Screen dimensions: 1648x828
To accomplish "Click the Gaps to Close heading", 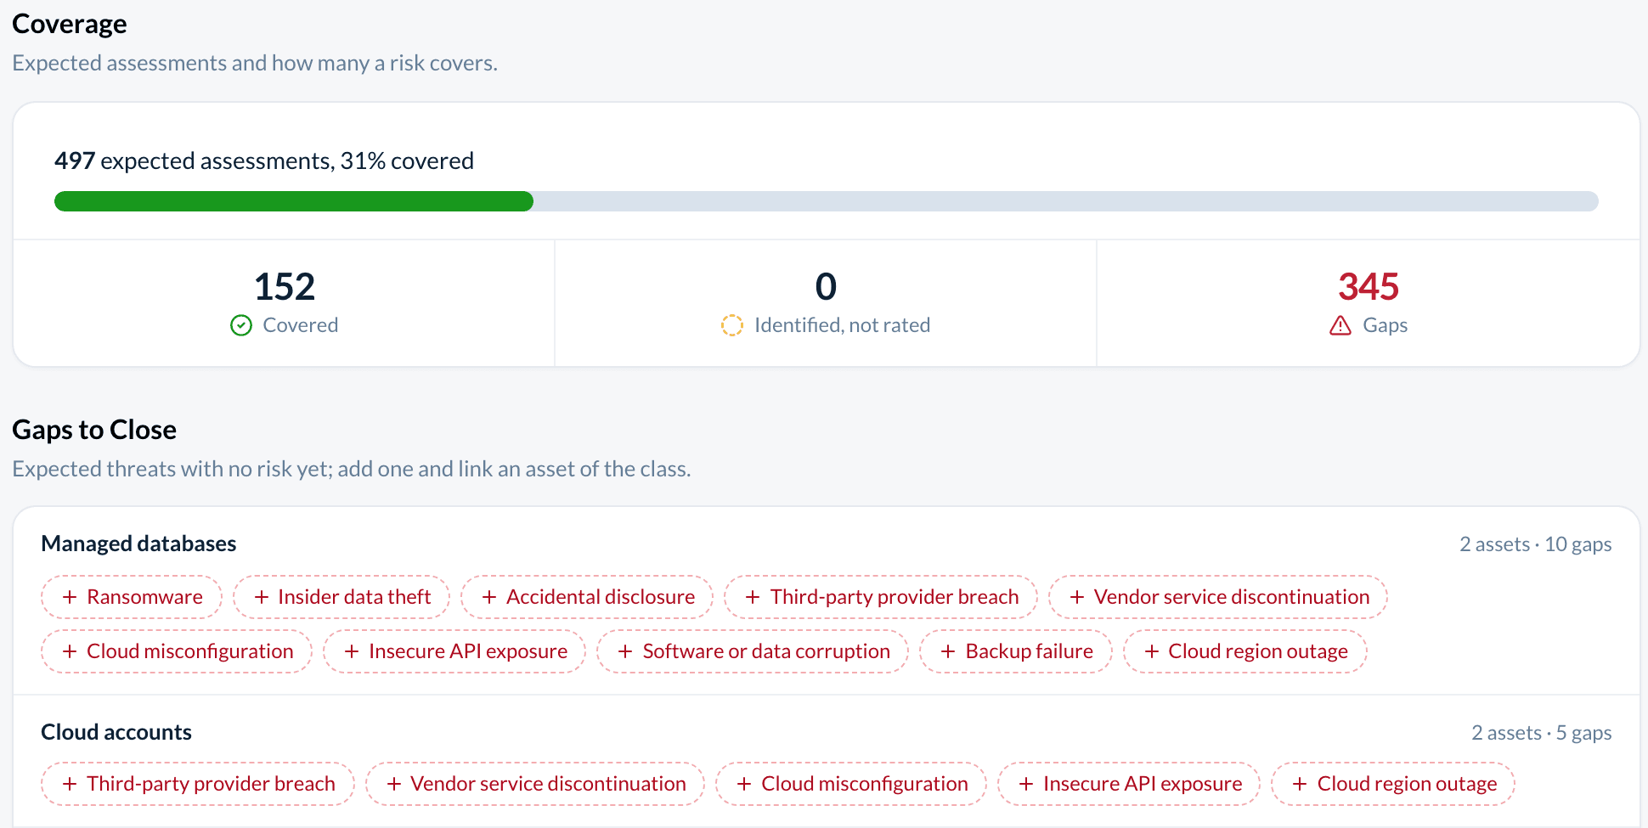I will pos(94,430).
